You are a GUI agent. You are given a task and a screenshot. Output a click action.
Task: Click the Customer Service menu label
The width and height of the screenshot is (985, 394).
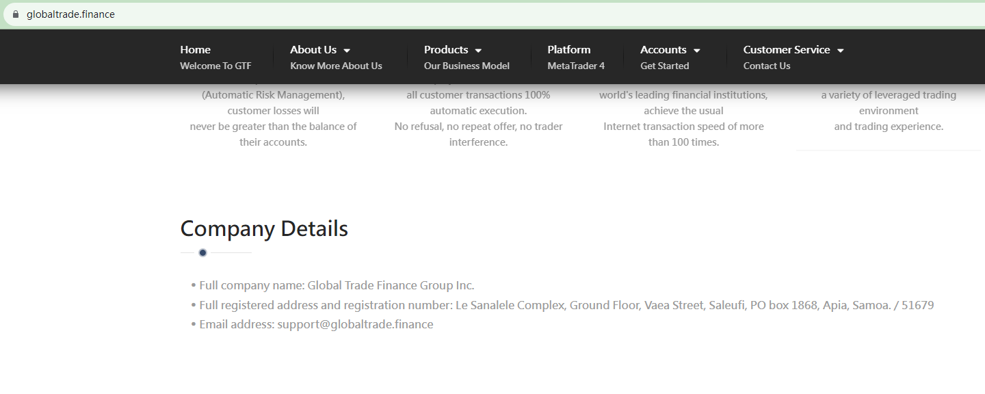[787, 49]
